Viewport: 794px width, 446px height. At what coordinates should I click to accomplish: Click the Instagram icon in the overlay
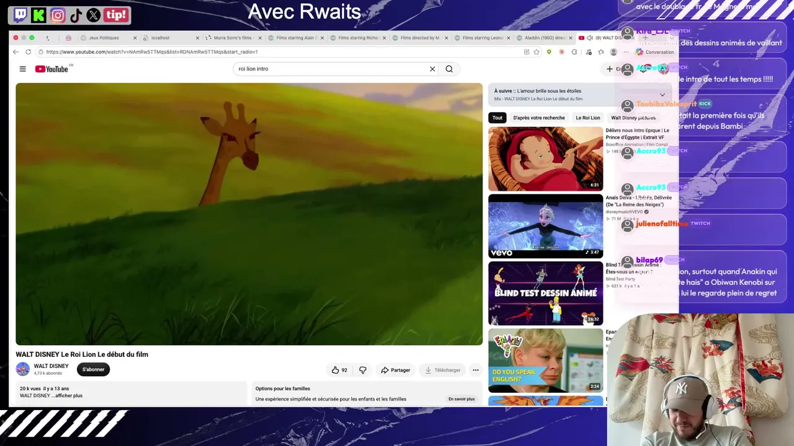[58, 15]
